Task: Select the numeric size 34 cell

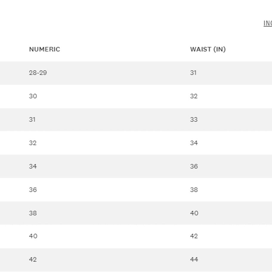Action: [x=33, y=166]
